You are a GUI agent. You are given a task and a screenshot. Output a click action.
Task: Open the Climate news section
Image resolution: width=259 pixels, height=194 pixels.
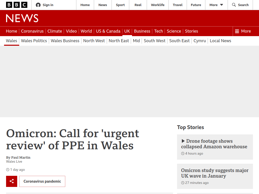click(x=55, y=31)
